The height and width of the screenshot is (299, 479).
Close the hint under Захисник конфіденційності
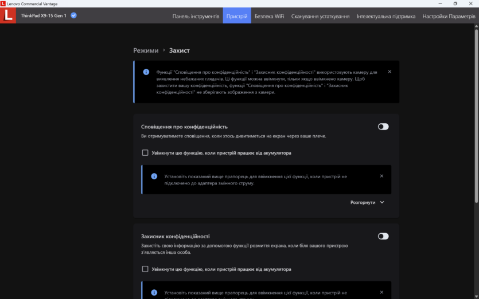(x=381, y=292)
